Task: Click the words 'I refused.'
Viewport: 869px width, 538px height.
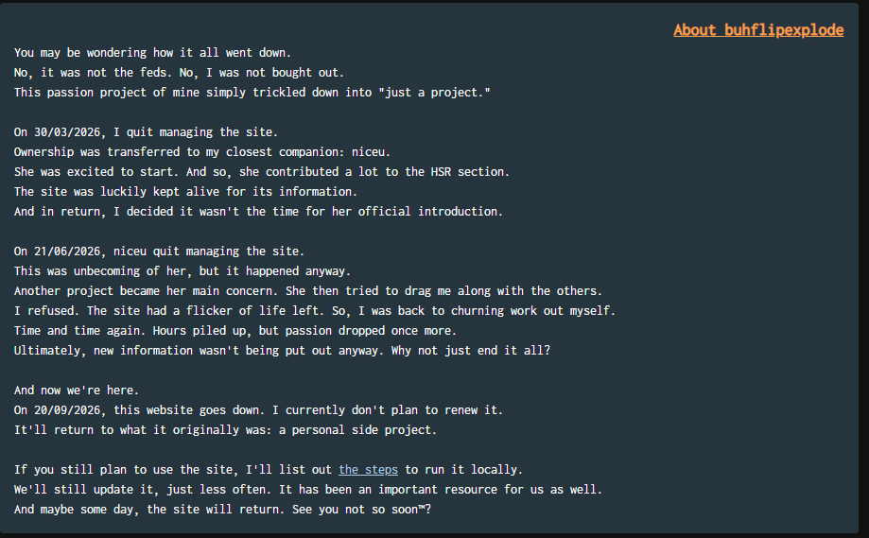Action: coord(46,311)
